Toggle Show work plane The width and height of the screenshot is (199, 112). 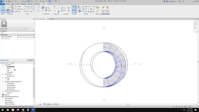pos(48,8)
